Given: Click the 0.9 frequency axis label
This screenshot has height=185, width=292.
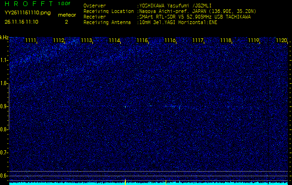Looking at the screenshot, I should [4, 106].
